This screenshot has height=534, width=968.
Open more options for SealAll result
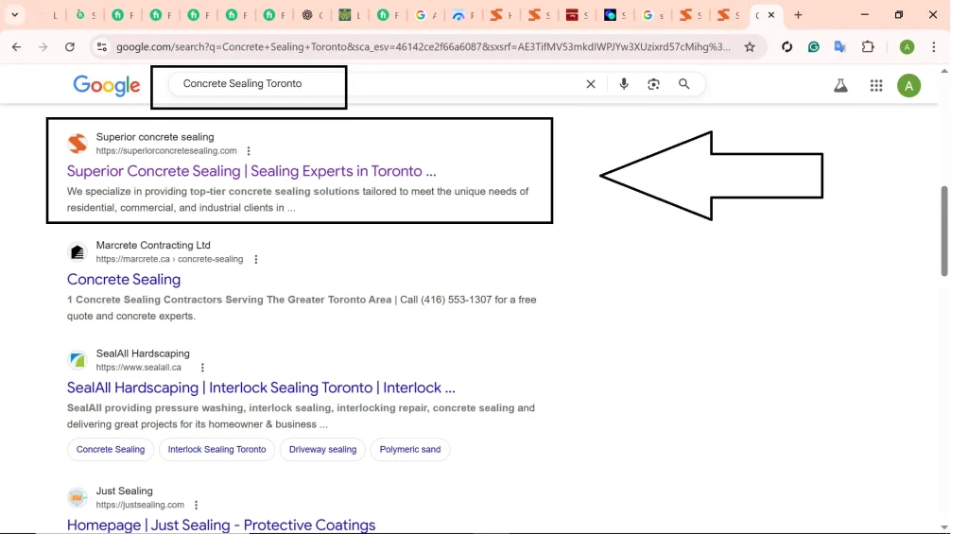(202, 368)
